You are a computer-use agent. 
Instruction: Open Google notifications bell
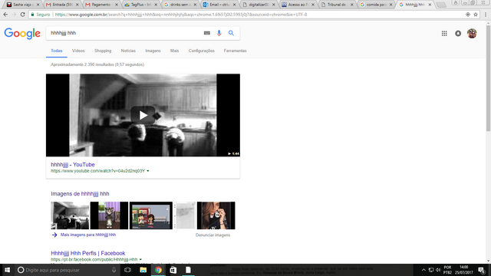pyautogui.click(x=458, y=34)
